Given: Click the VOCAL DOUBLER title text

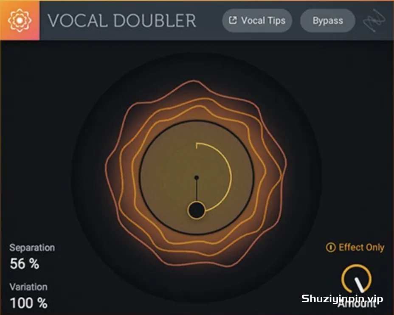Looking at the screenshot, I should click(122, 21).
